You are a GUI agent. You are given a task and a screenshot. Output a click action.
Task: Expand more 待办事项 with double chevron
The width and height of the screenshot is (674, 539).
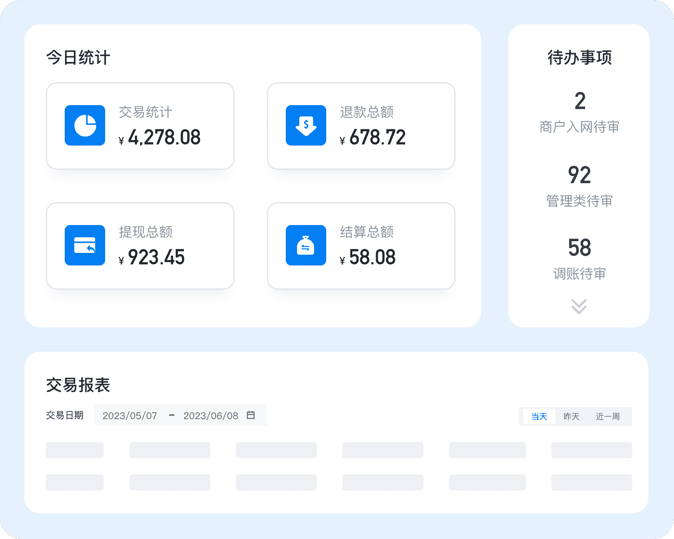(579, 306)
